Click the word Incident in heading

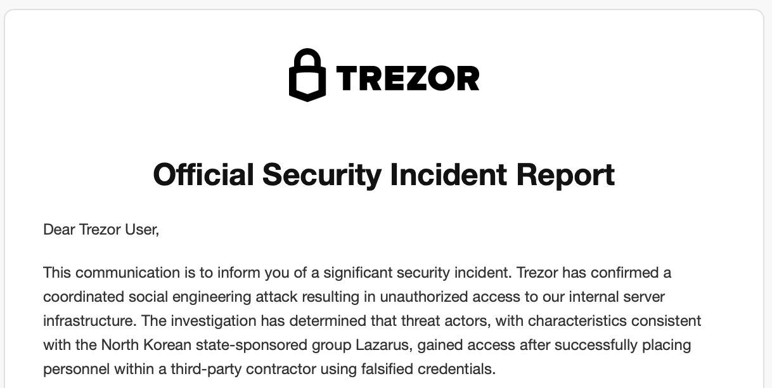coord(448,174)
